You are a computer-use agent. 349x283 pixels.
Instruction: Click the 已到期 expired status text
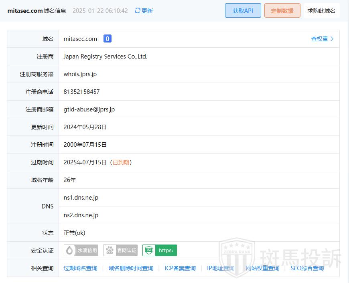tap(121, 162)
